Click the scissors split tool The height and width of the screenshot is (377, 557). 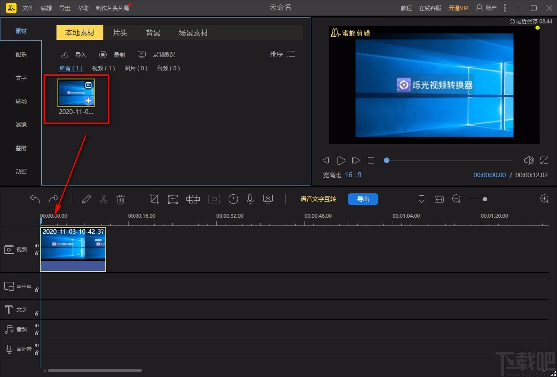[103, 199]
